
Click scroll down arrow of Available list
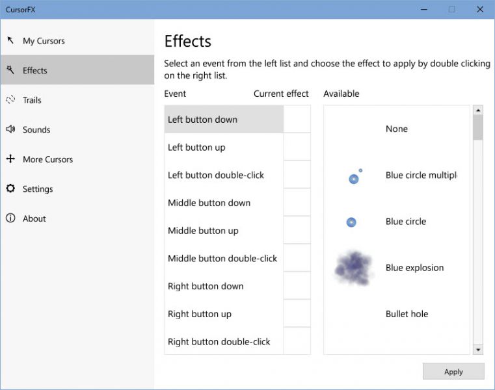[478, 349]
